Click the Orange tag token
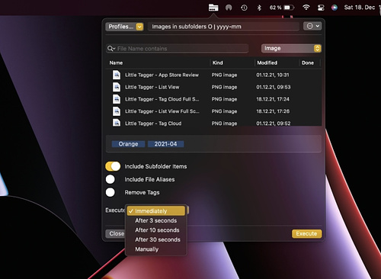 128,144
